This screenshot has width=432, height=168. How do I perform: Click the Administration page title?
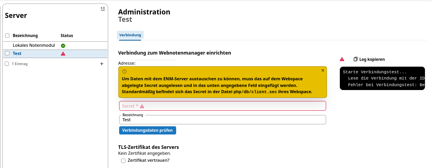(x=144, y=12)
